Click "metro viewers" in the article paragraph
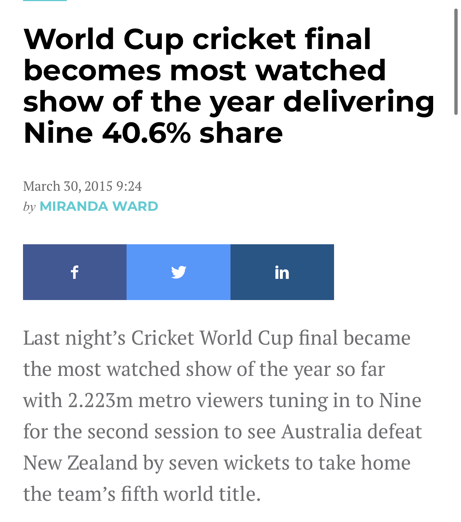 click(x=200, y=400)
